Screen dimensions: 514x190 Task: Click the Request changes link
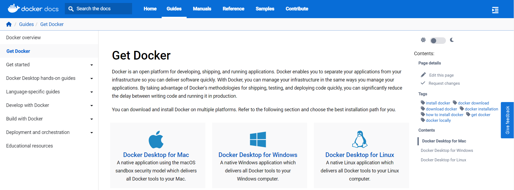(444, 83)
